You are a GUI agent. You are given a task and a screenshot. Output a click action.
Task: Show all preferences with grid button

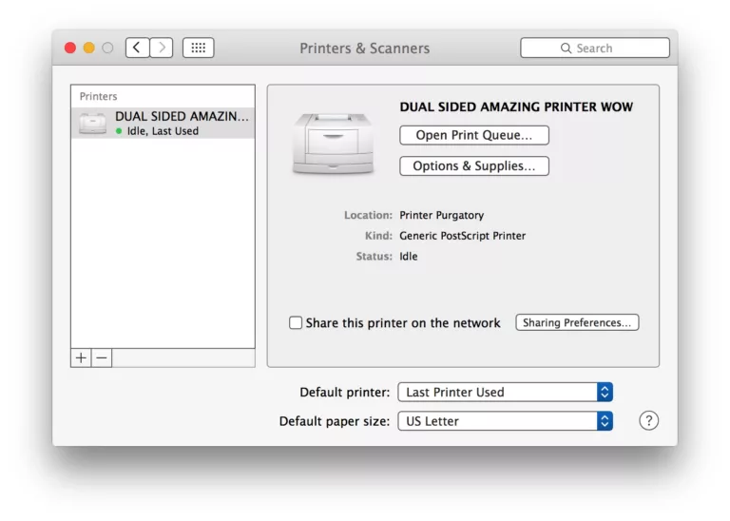(198, 48)
